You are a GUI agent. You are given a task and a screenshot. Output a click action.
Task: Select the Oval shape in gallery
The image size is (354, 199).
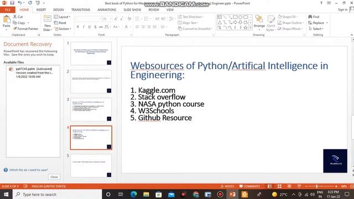pos(240,17)
